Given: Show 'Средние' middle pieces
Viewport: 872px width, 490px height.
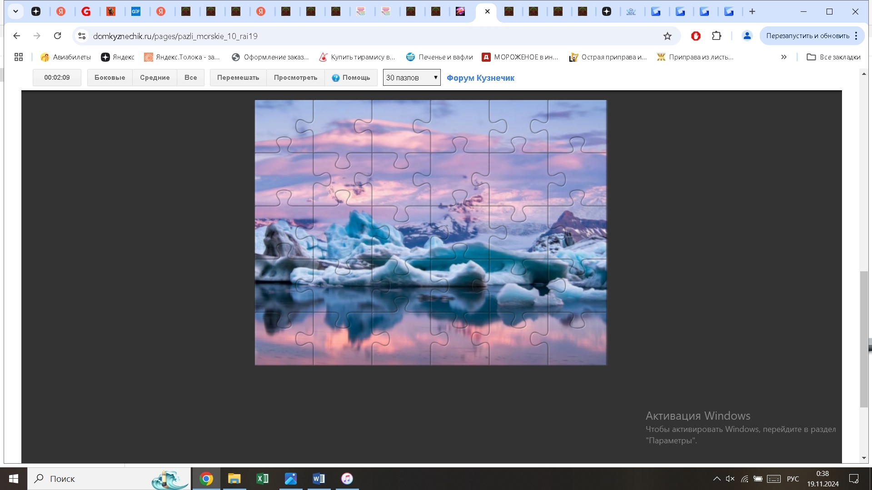Looking at the screenshot, I should (x=154, y=78).
